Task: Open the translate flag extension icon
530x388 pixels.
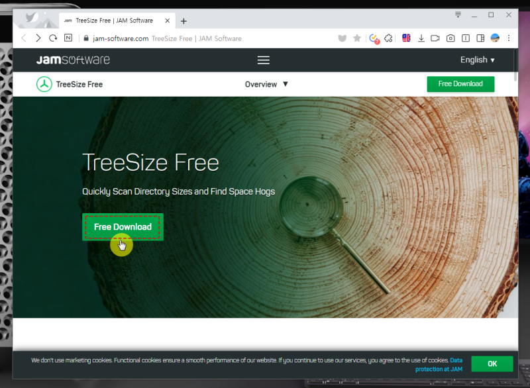Action: 405,38
